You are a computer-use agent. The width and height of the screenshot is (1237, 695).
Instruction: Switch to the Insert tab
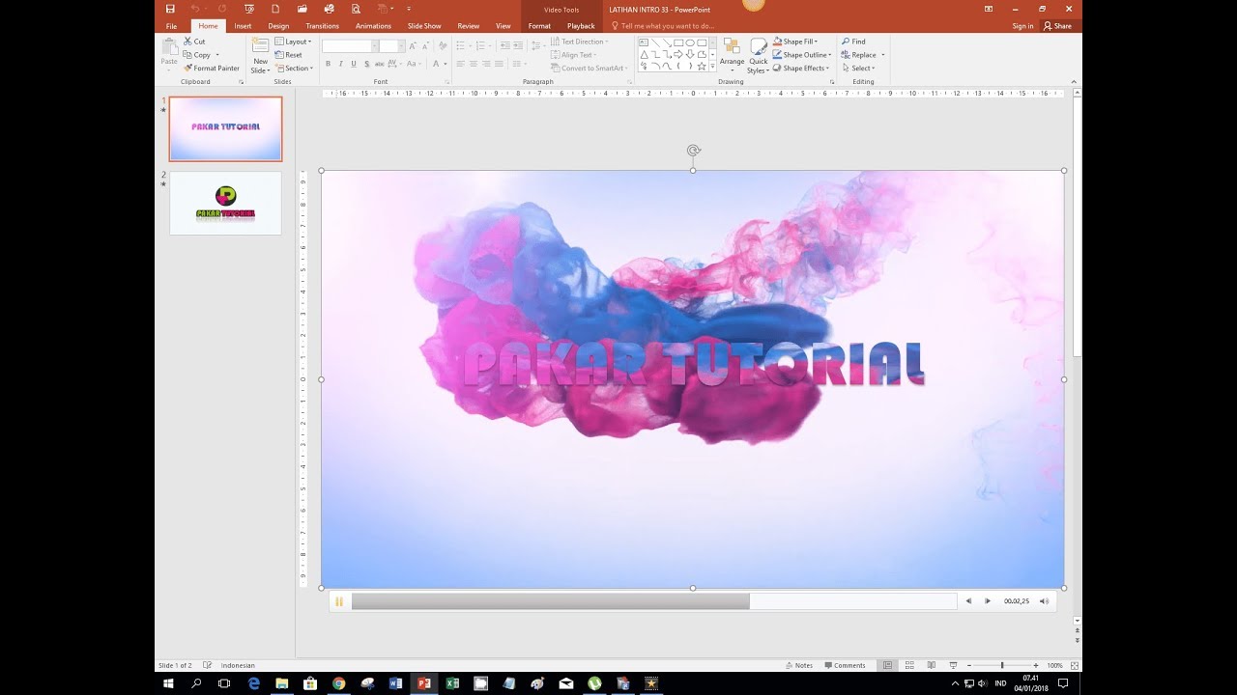[x=243, y=26]
